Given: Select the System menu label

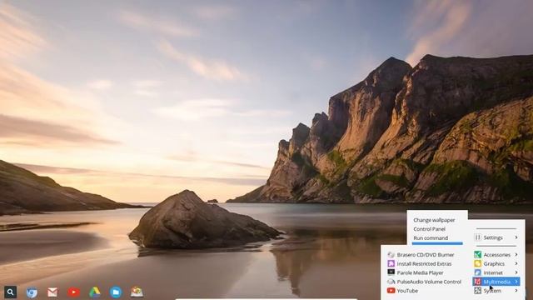Looking at the screenshot, I should [x=492, y=291].
